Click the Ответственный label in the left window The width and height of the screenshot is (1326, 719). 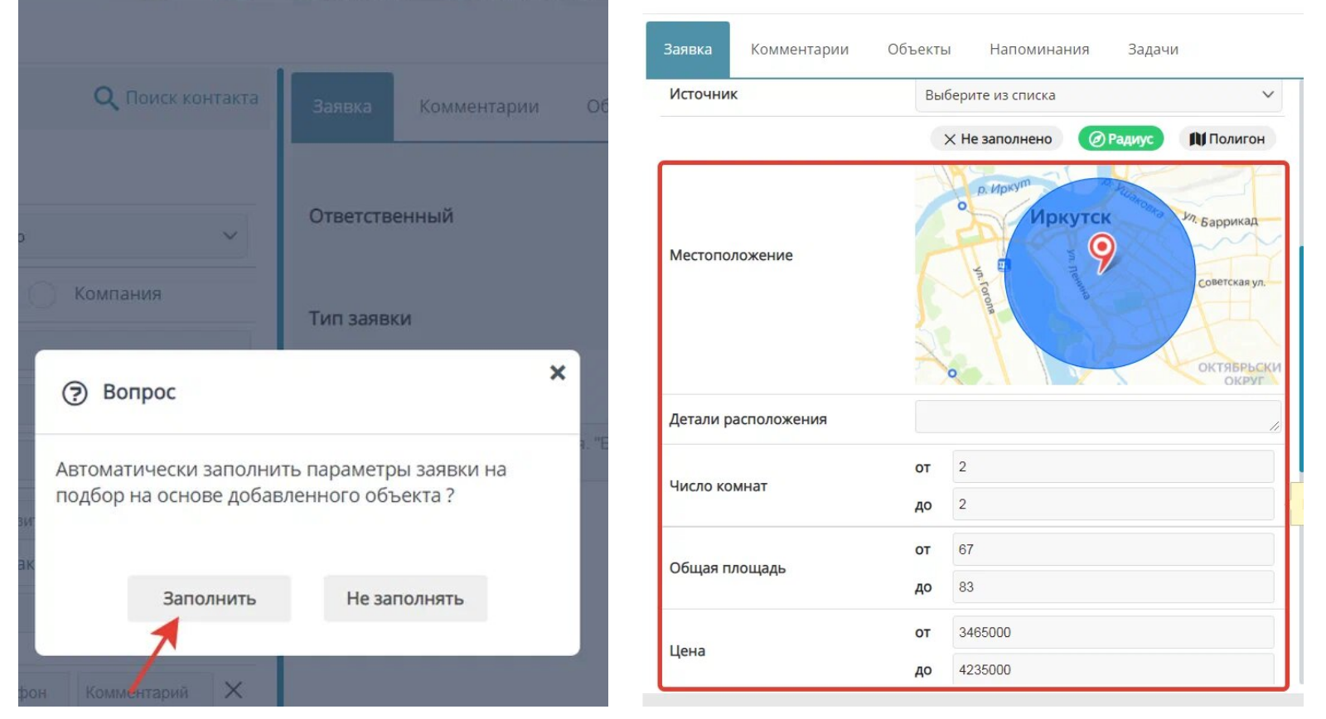coord(381,216)
